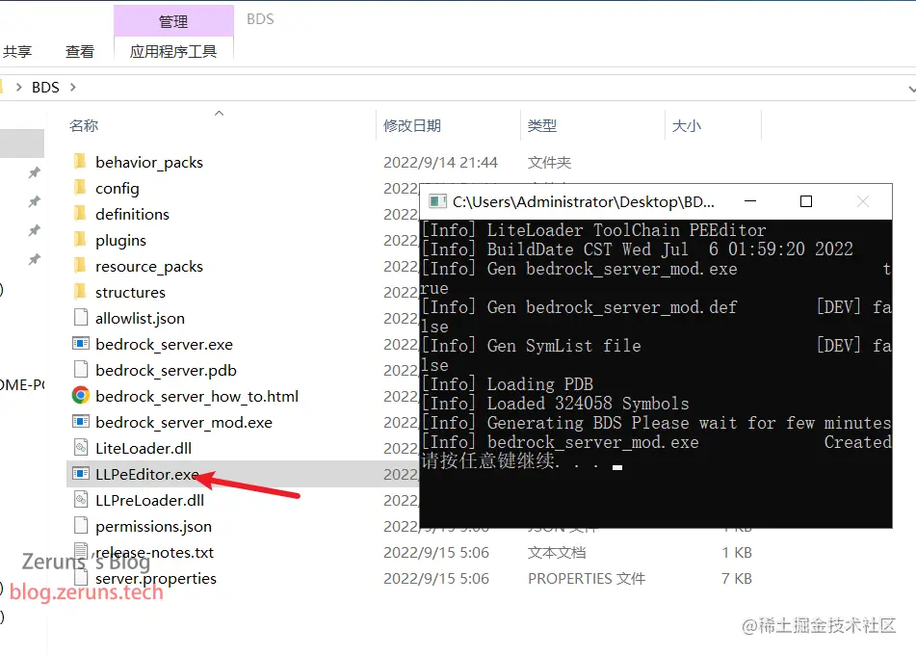Click BDS in the address breadcrumb
Viewport: 916px width, 655px height.
(x=45, y=87)
